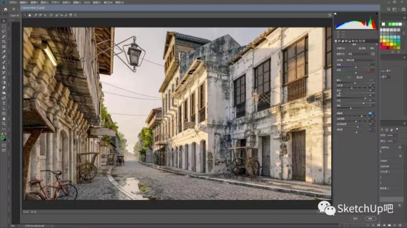407x228 pixels.
Task: Click the Exposure value input field
Action: tap(371, 81)
